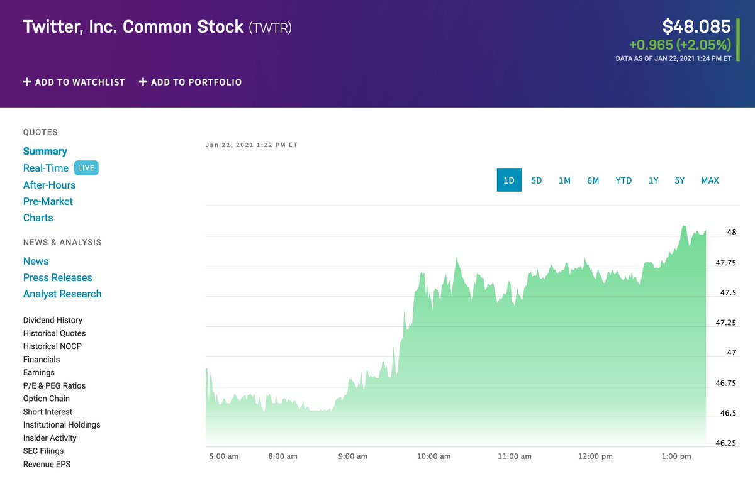Add TWTR to portfolio
This screenshot has height=486, width=755.
pos(190,82)
